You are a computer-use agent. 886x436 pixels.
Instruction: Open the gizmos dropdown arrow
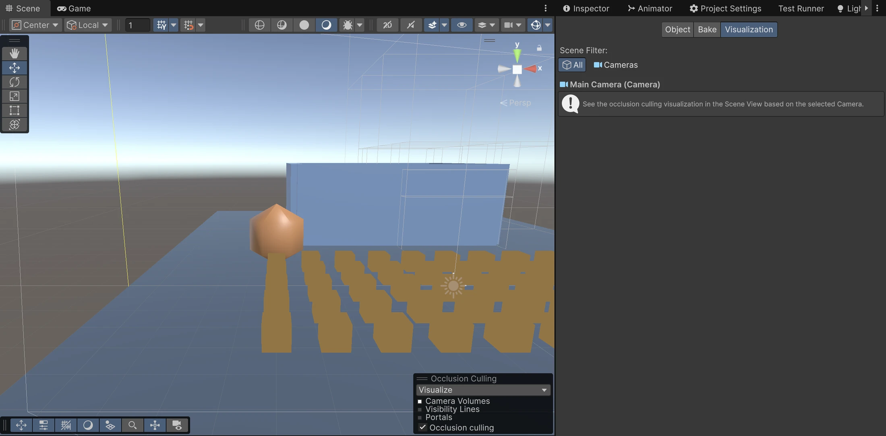point(548,25)
